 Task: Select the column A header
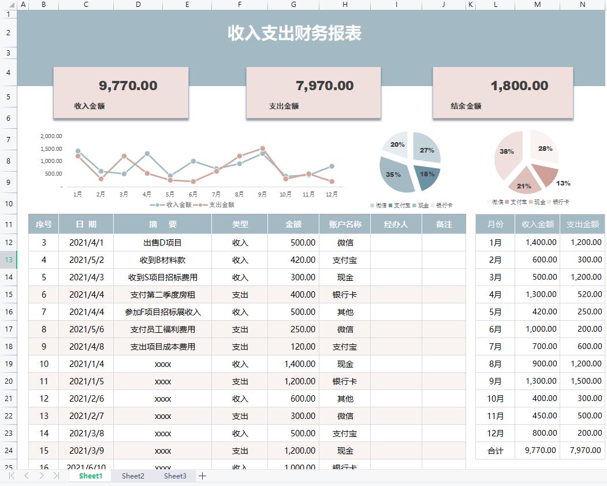[x=23, y=5]
